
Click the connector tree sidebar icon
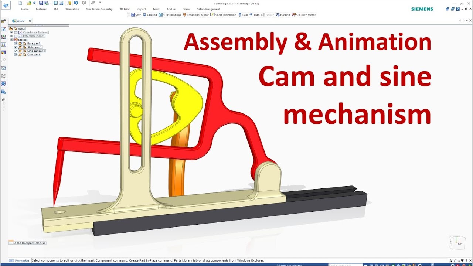coord(3,76)
